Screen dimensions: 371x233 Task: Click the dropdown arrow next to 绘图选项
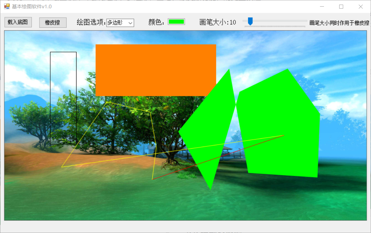click(131, 23)
